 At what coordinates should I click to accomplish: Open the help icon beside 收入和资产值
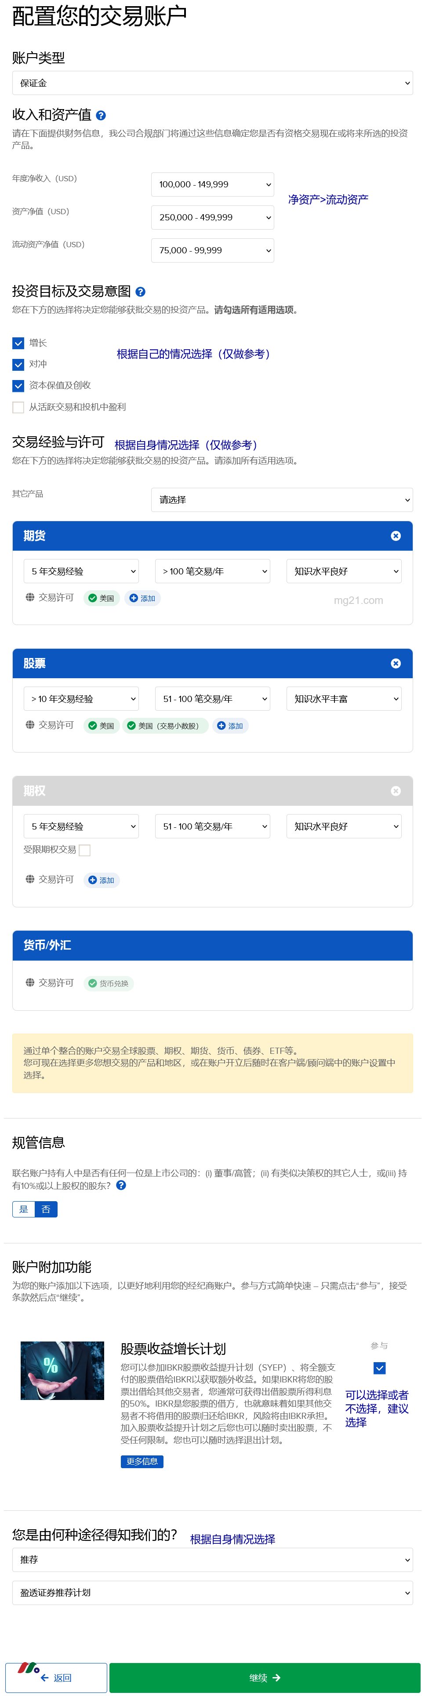[101, 115]
